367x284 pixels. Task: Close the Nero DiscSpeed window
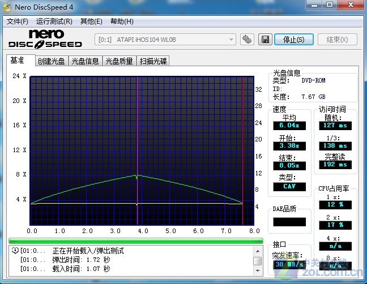point(351,5)
